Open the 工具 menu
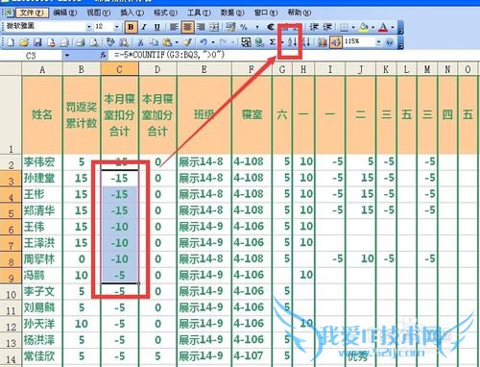This screenshot has width=480, height=367. pyautogui.click(x=199, y=12)
